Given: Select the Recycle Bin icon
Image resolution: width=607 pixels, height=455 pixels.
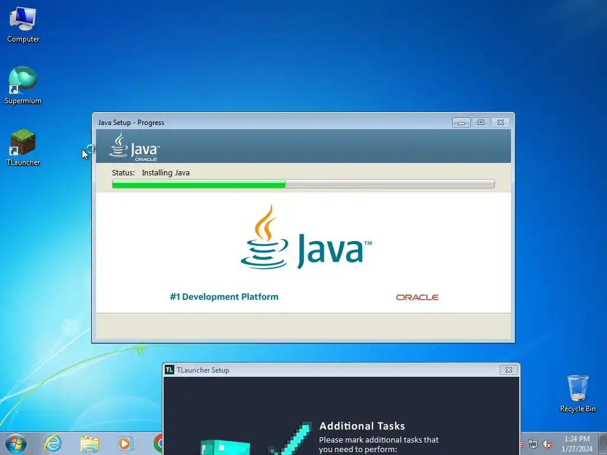Looking at the screenshot, I should tap(577, 393).
